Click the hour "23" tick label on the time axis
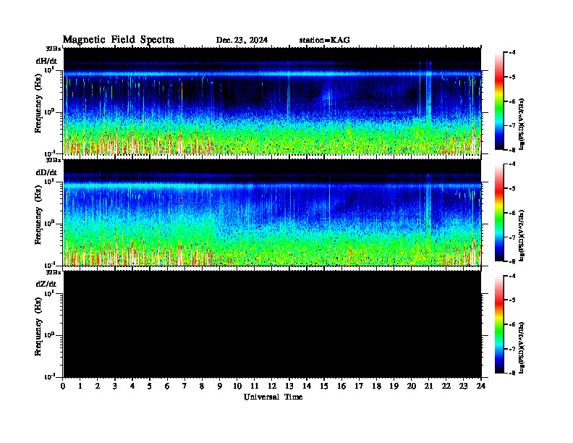573x443 pixels. pyautogui.click(x=463, y=386)
